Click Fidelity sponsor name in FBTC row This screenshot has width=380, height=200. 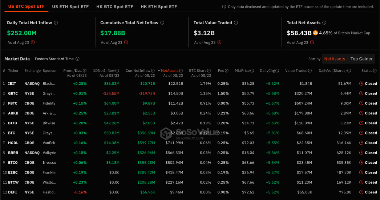[49, 103]
